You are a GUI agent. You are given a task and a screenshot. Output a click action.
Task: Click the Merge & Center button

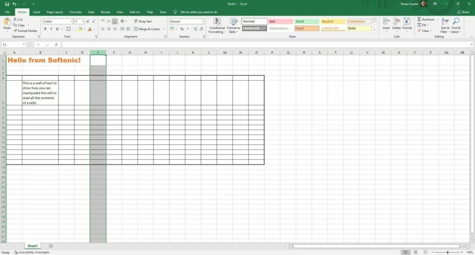(x=147, y=29)
